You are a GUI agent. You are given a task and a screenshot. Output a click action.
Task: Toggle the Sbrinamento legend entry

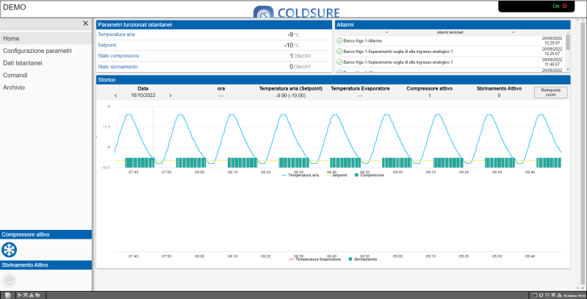click(362, 259)
